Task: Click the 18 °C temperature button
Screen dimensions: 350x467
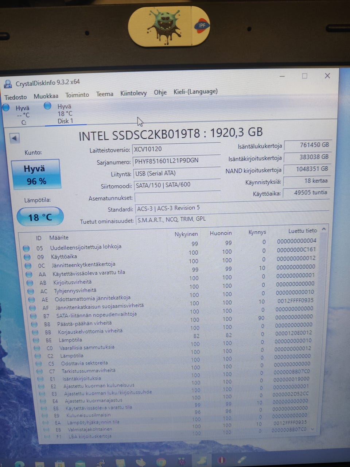Action: point(40,217)
